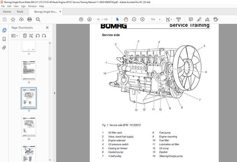The height and width of the screenshot is (162, 237).
Task: Select page 20 thumbnail
Action: [29, 127]
